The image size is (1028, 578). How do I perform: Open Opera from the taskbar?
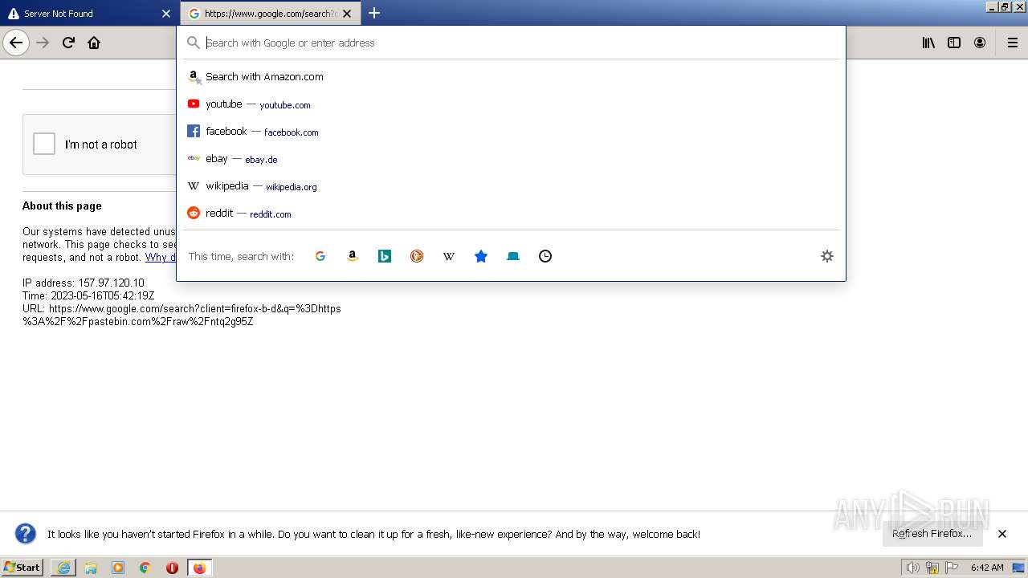[172, 568]
